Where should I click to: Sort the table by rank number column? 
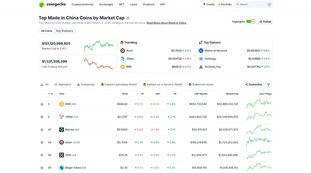pyautogui.click(x=51, y=94)
